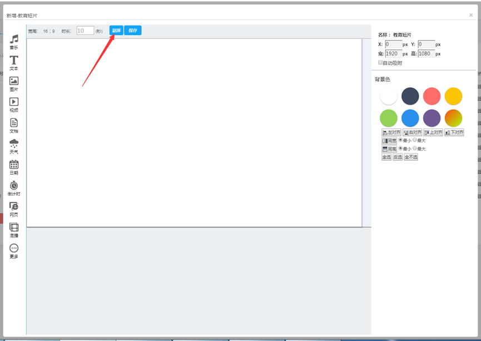Select the 文本 (text) tool icon
This screenshot has height=341, width=481.
(x=14, y=61)
